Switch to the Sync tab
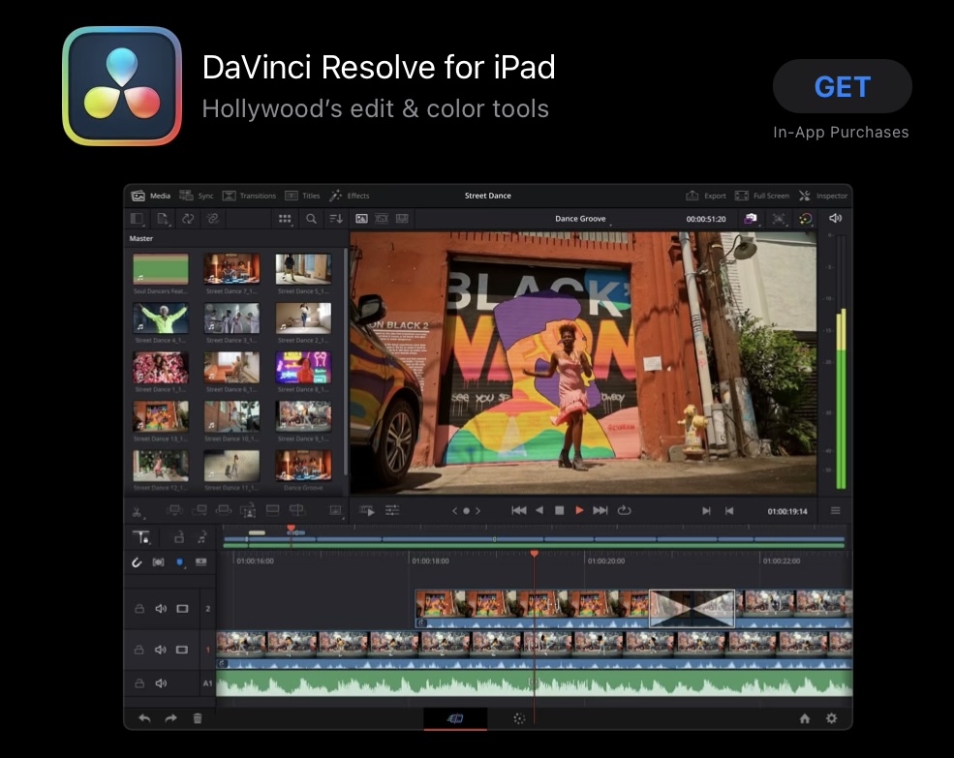The width and height of the screenshot is (954, 758). click(x=197, y=196)
